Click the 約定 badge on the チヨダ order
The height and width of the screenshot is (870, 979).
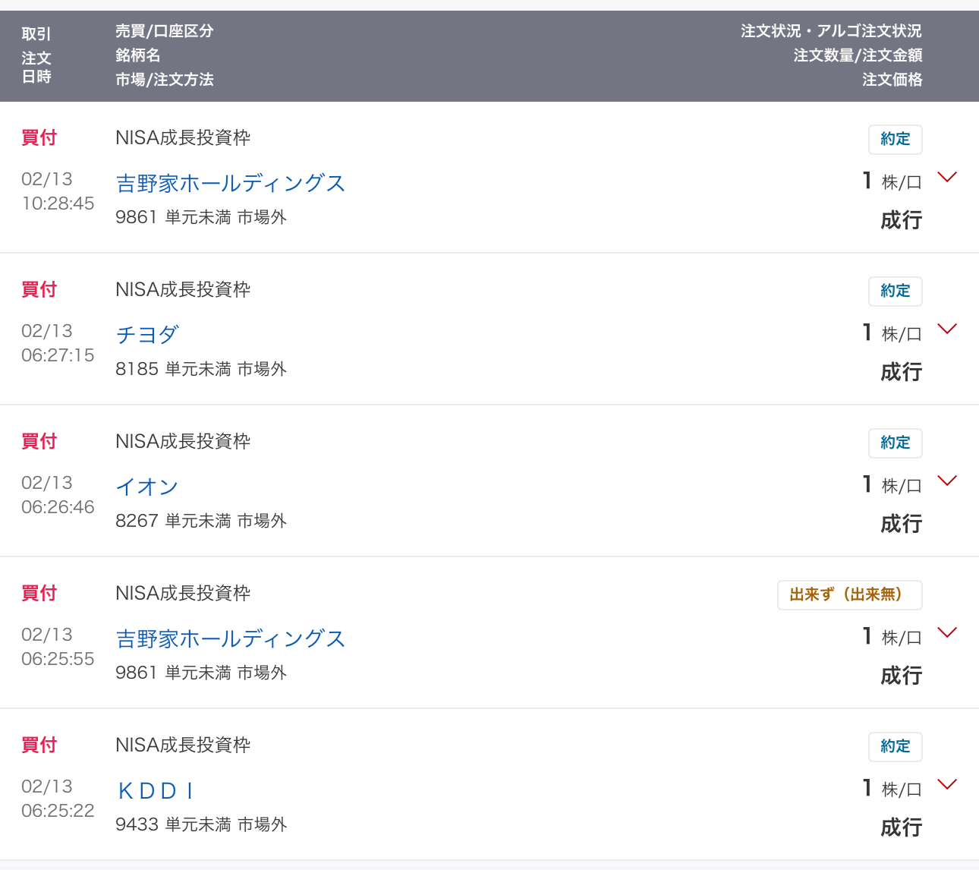[895, 291]
